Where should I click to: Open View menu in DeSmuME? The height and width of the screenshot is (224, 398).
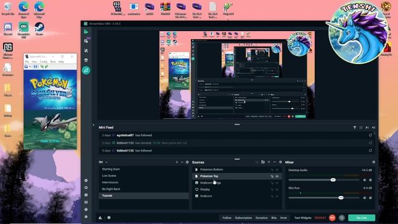[34, 62]
